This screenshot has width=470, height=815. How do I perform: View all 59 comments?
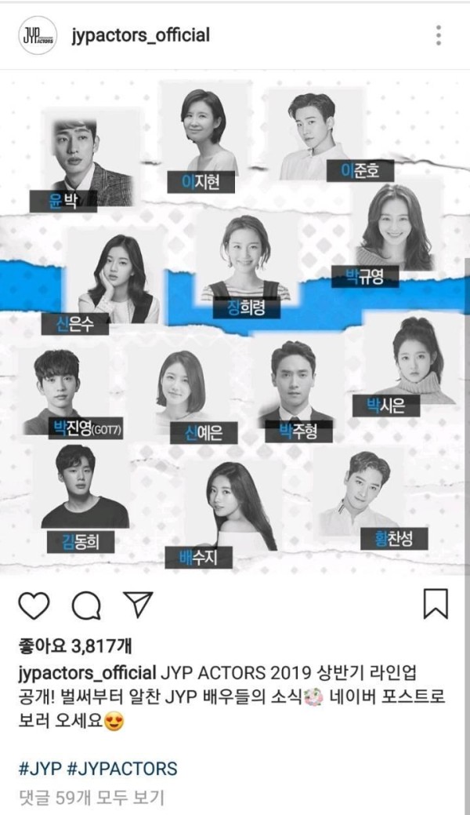coord(92,798)
